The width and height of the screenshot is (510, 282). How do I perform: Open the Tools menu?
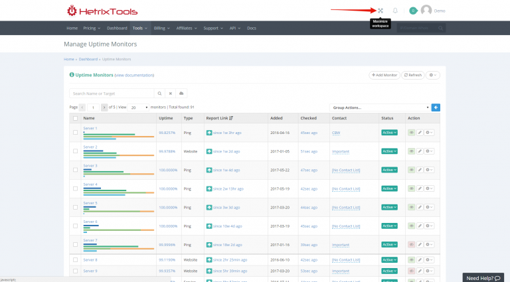coord(140,29)
